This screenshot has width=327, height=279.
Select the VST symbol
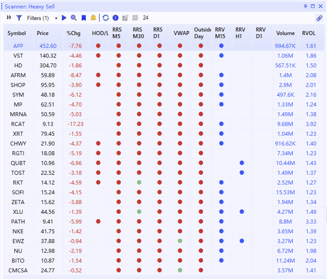pyautogui.click(x=18, y=56)
